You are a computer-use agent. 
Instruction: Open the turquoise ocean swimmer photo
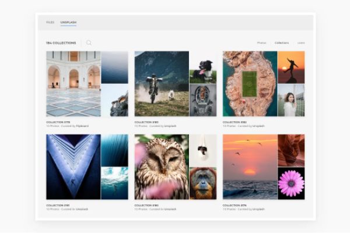tap(115, 183)
